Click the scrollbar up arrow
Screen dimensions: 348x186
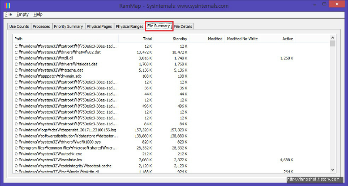(x=332, y=38)
